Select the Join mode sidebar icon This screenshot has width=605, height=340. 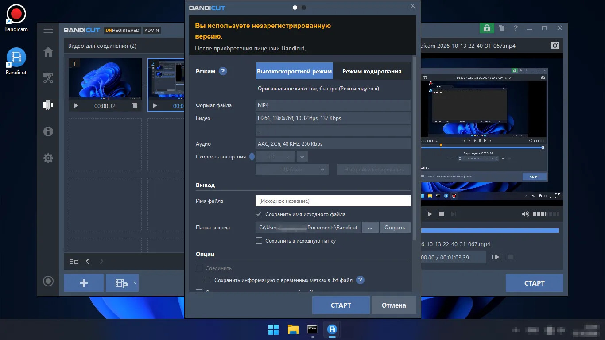pos(48,105)
